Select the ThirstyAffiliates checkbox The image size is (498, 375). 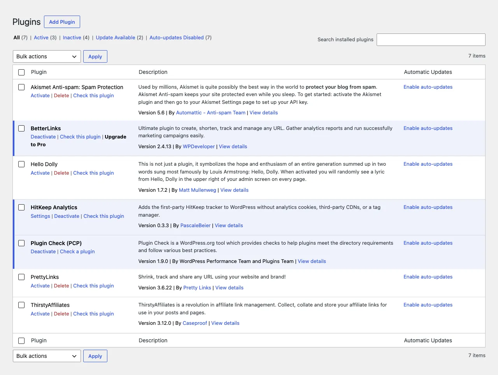21,305
